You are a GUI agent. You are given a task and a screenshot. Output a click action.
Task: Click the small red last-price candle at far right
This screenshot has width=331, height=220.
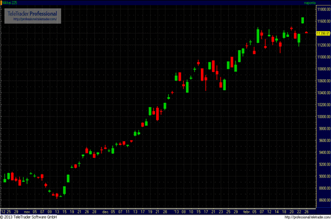coord(306,32)
